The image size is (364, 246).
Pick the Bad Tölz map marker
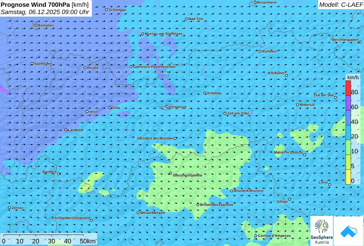point(186,19)
